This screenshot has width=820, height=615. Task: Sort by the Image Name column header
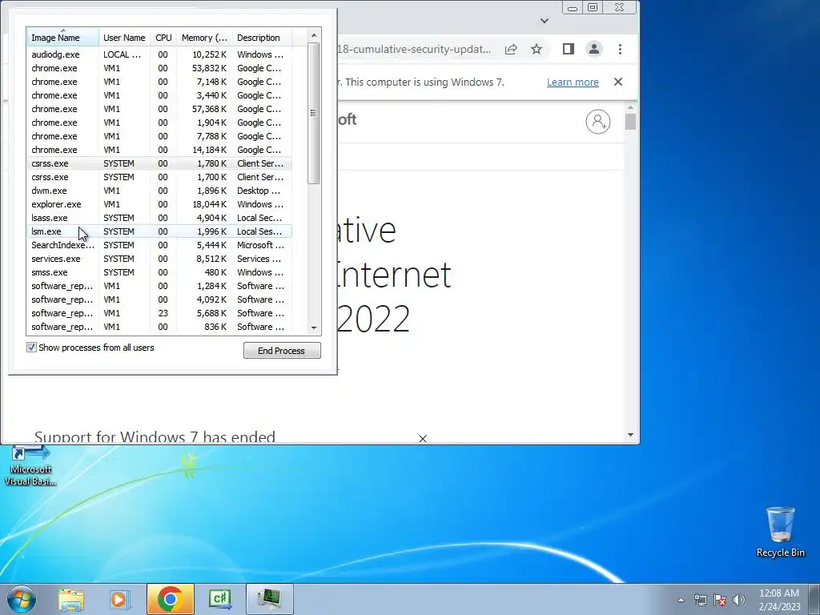coord(62,38)
